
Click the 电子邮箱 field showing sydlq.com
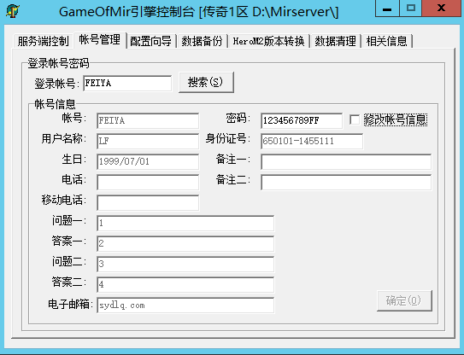(185, 305)
